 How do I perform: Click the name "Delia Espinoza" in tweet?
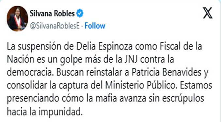(104, 46)
